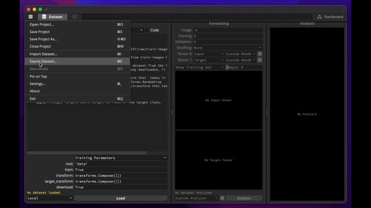
Task: Edit the Training count field
Action: [228, 36]
